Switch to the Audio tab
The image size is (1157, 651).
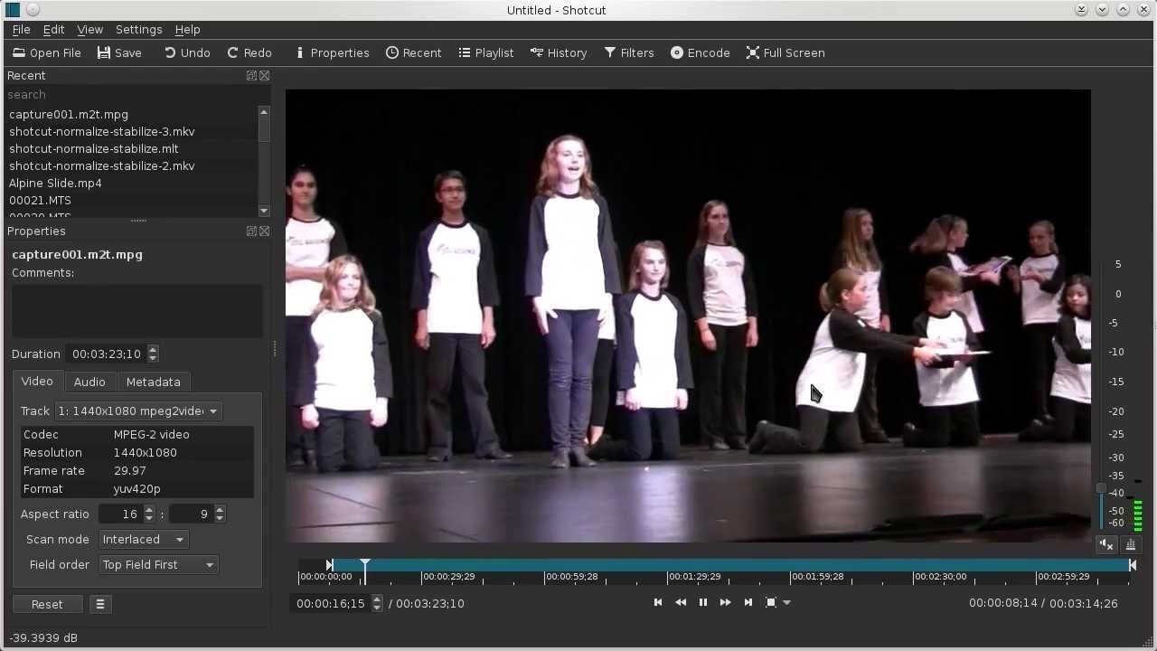pos(89,382)
